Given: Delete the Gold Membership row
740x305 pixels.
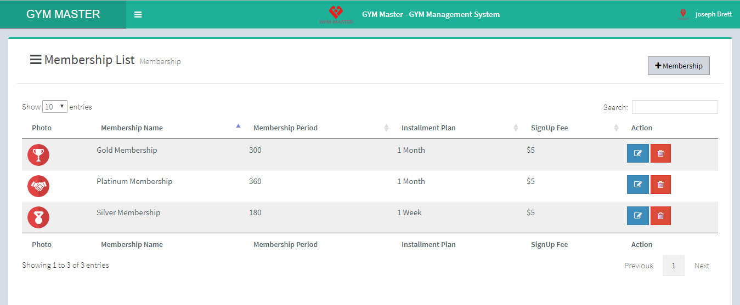Looking at the screenshot, I should (x=660, y=154).
